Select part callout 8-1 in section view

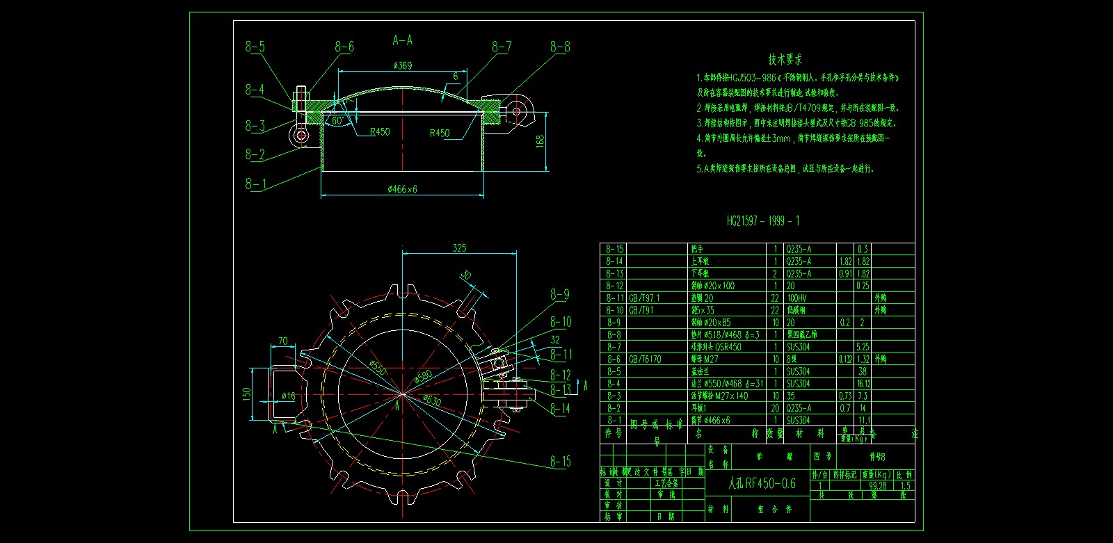click(x=255, y=184)
